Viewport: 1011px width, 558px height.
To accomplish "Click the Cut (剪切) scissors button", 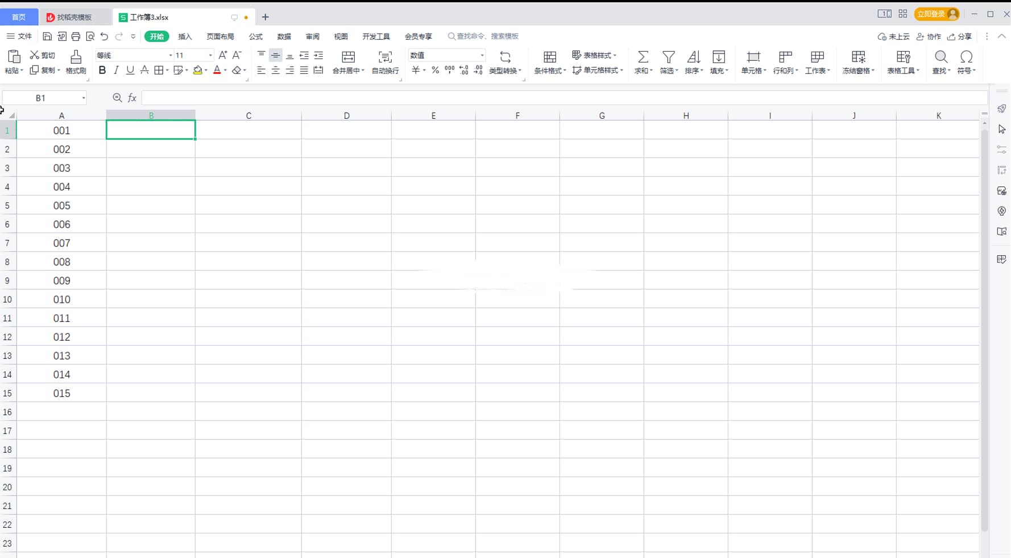I will 43,55.
